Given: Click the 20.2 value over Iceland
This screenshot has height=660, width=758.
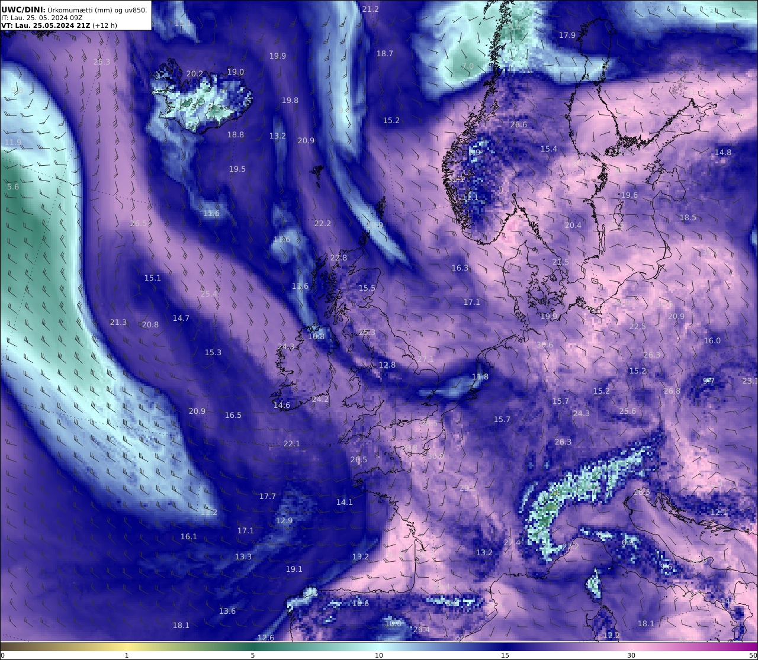Looking at the screenshot, I should (x=195, y=74).
